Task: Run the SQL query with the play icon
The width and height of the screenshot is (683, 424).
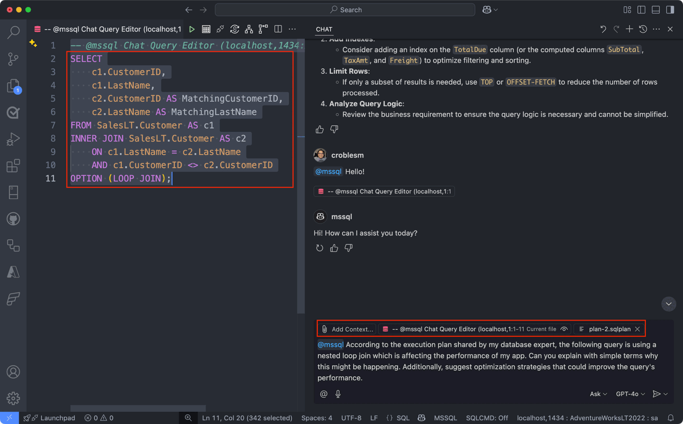Action: click(x=192, y=29)
